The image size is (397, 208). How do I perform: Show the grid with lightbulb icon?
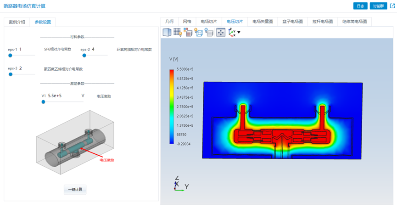(x=178, y=33)
